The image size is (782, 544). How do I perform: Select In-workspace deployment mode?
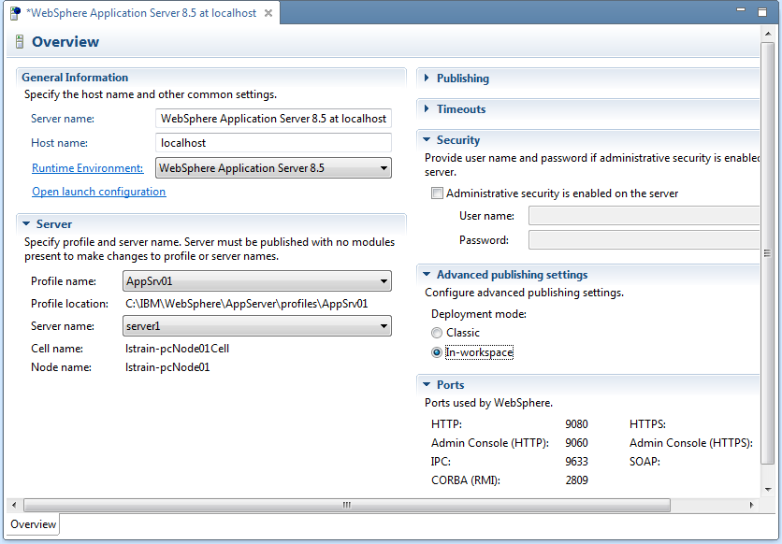tap(437, 352)
